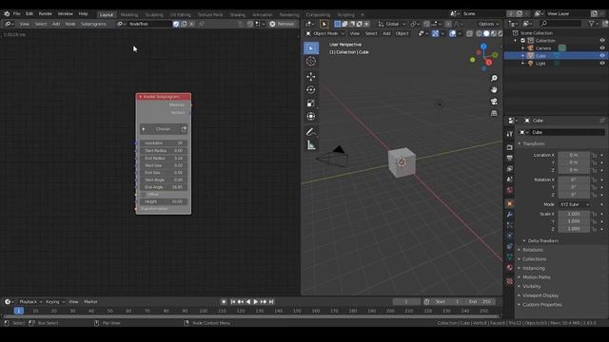Open the Physics properties tab

(x=510, y=236)
